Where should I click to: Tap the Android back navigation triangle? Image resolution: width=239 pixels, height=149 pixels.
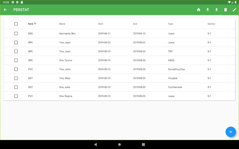pyautogui.click(x=96, y=144)
